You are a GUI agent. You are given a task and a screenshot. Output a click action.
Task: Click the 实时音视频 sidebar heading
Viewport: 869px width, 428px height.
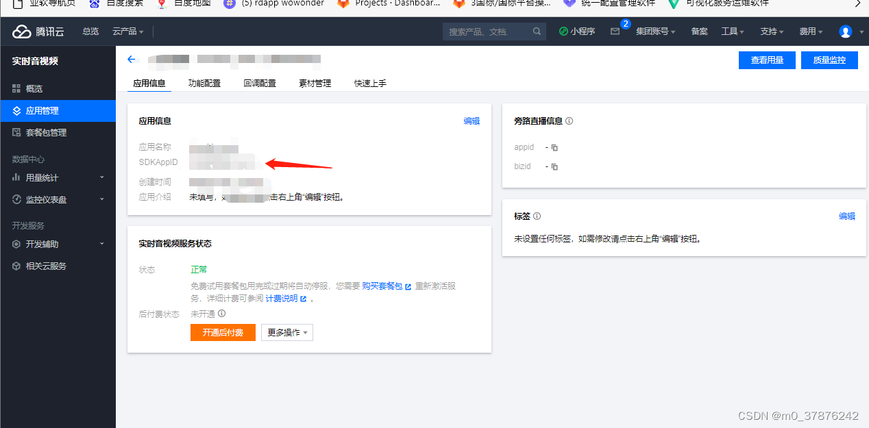tap(35, 61)
